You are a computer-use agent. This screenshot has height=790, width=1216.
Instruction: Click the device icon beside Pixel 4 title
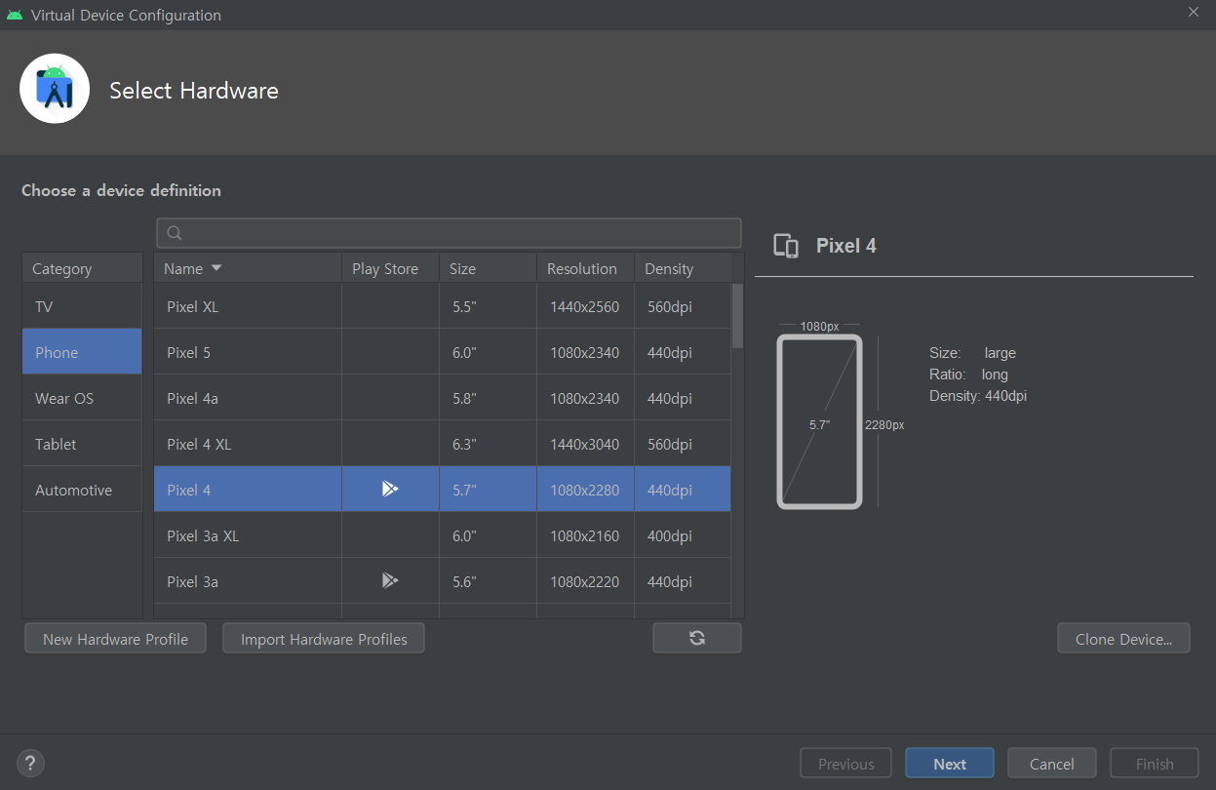[786, 246]
